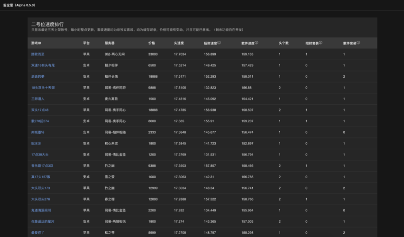The width and height of the screenshot is (404, 237).
Task: Select the 音乐剧17点3双 game ID link
Action: (x=42, y=166)
